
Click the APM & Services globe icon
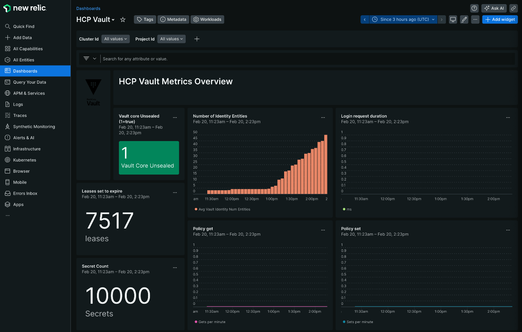coord(7,93)
